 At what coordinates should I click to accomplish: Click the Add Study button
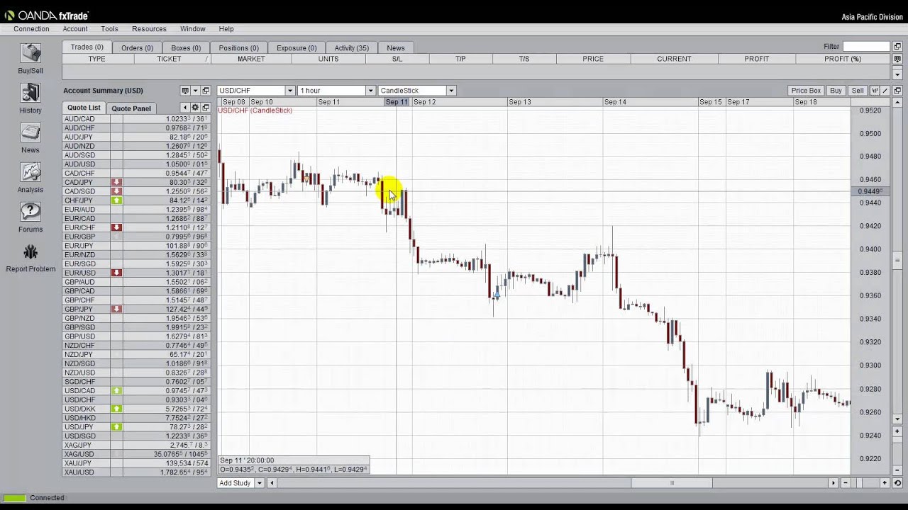click(x=235, y=483)
